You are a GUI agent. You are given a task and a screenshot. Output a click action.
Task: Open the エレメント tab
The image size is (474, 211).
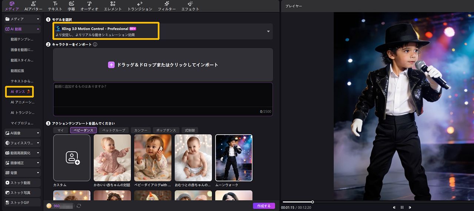[x=113, y=6]
